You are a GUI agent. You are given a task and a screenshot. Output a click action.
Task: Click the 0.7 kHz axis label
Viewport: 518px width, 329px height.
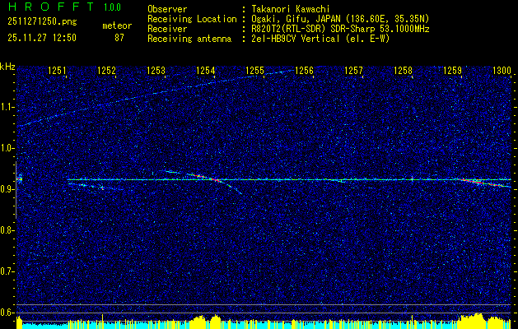pyautogui.click(x=7, y=271)
